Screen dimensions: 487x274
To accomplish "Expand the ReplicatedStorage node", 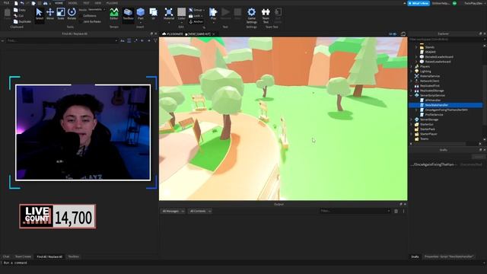I will click(x=412, y=91).
